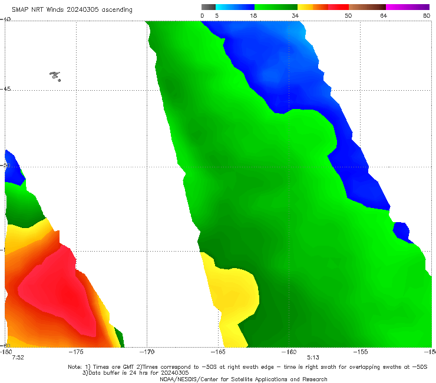
Task: Click the blue segment of the color bar
Action: [235, 7]
